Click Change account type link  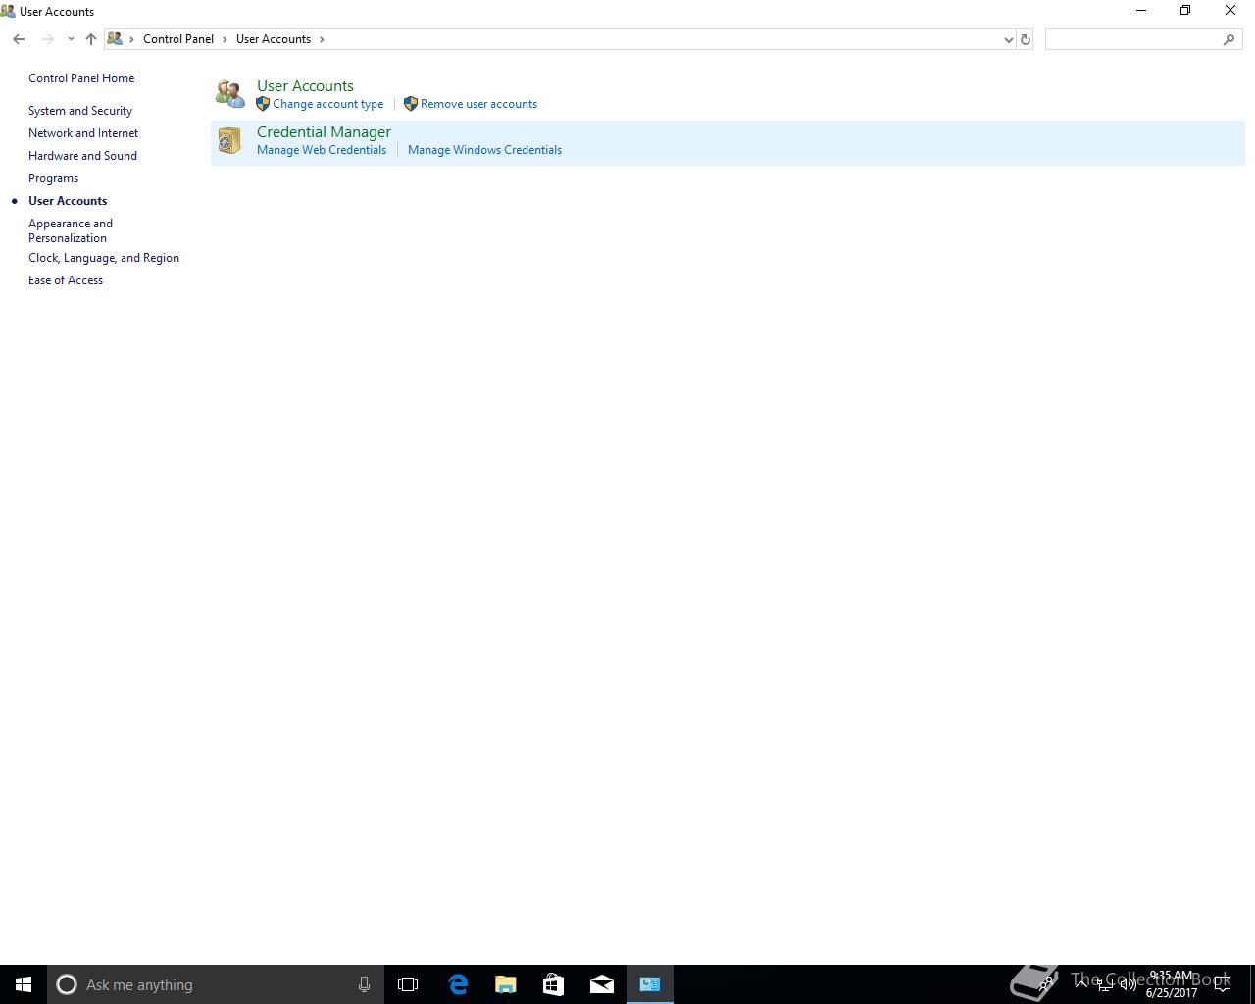pyautogui.click(x=328, y=104)
